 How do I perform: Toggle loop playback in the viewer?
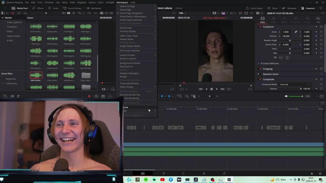click(x=229, y=89)
